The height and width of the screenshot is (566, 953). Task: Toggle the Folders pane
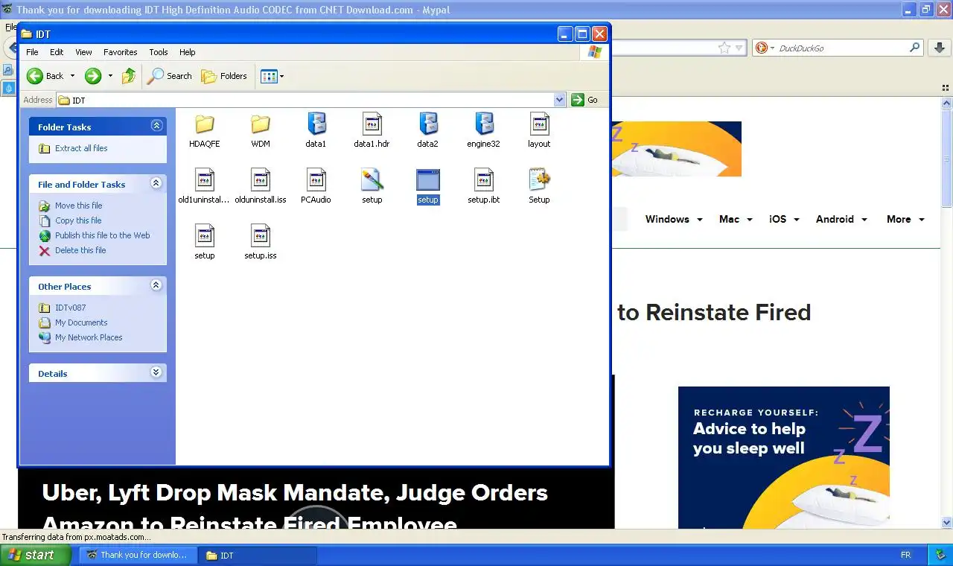coord(224,76)
